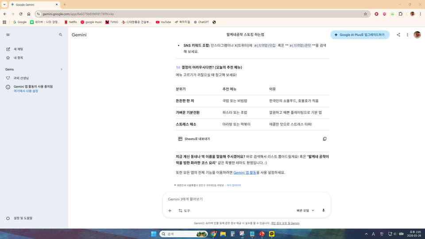Screen dimensions: 425x239
Task: Open the 확자지껄 bookmark
Action: tap(182, 22)
